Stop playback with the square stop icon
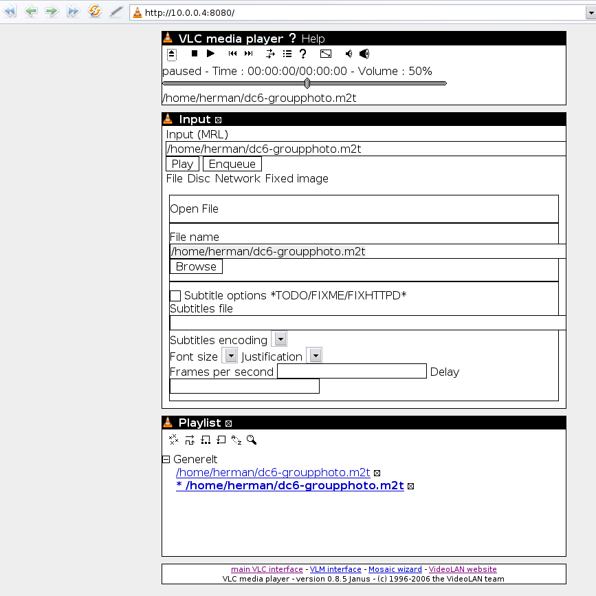This screenshot has height=596, width=596. coord(195,54)
